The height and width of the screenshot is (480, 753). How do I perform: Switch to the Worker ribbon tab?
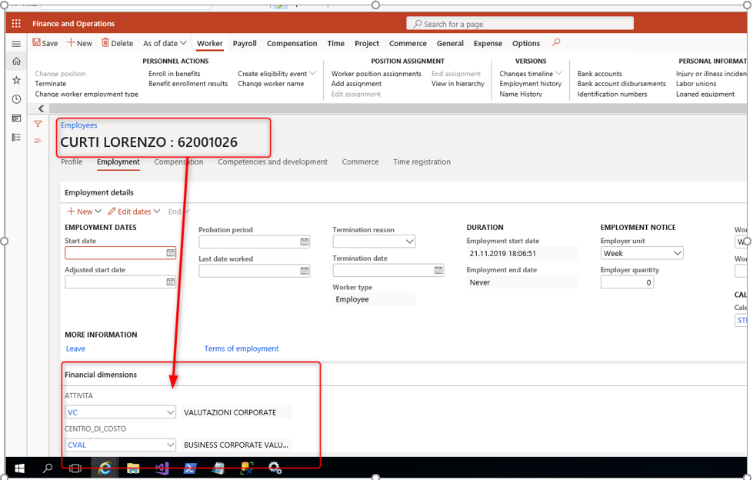click(x=210, y=43)
